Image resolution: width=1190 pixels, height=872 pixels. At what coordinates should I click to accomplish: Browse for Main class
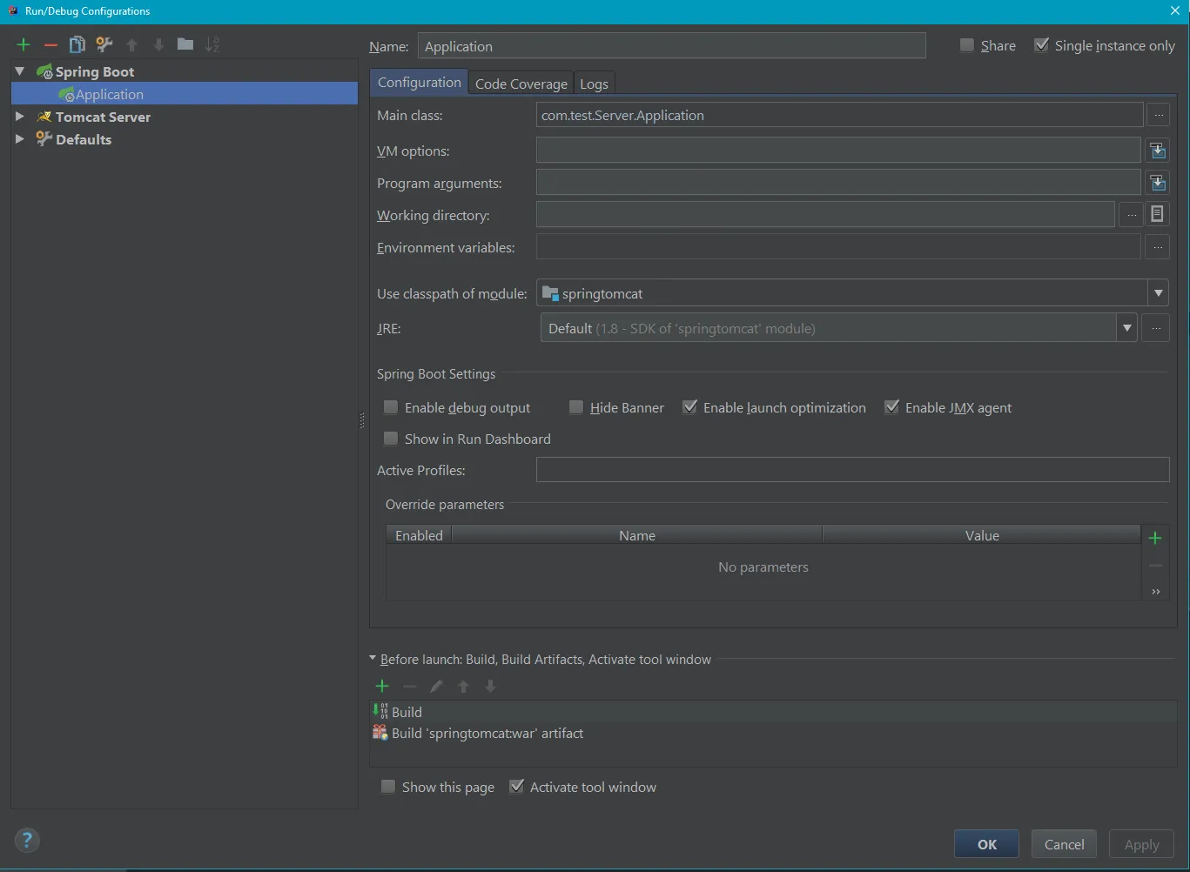pyautogui.click(x=1158, y=115)
